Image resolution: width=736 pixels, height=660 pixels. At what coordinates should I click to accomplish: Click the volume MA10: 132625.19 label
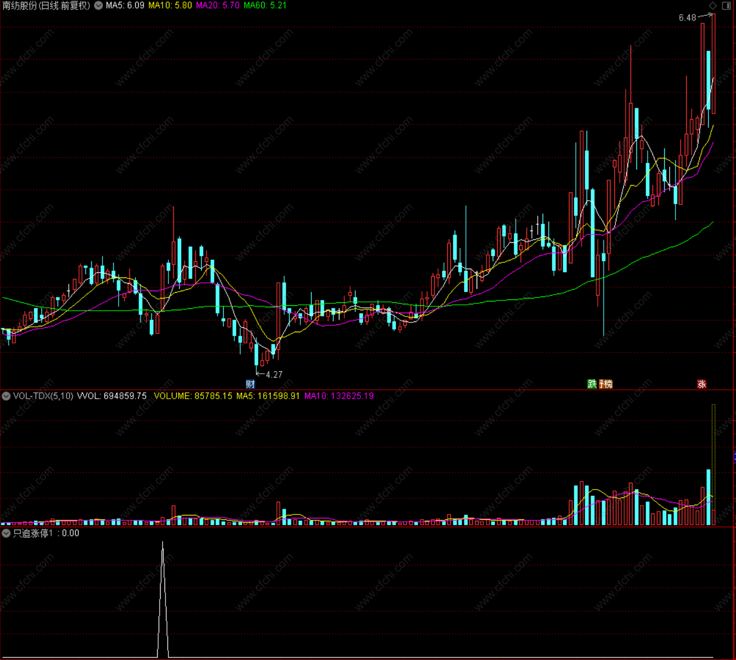(x=339, y=396)
